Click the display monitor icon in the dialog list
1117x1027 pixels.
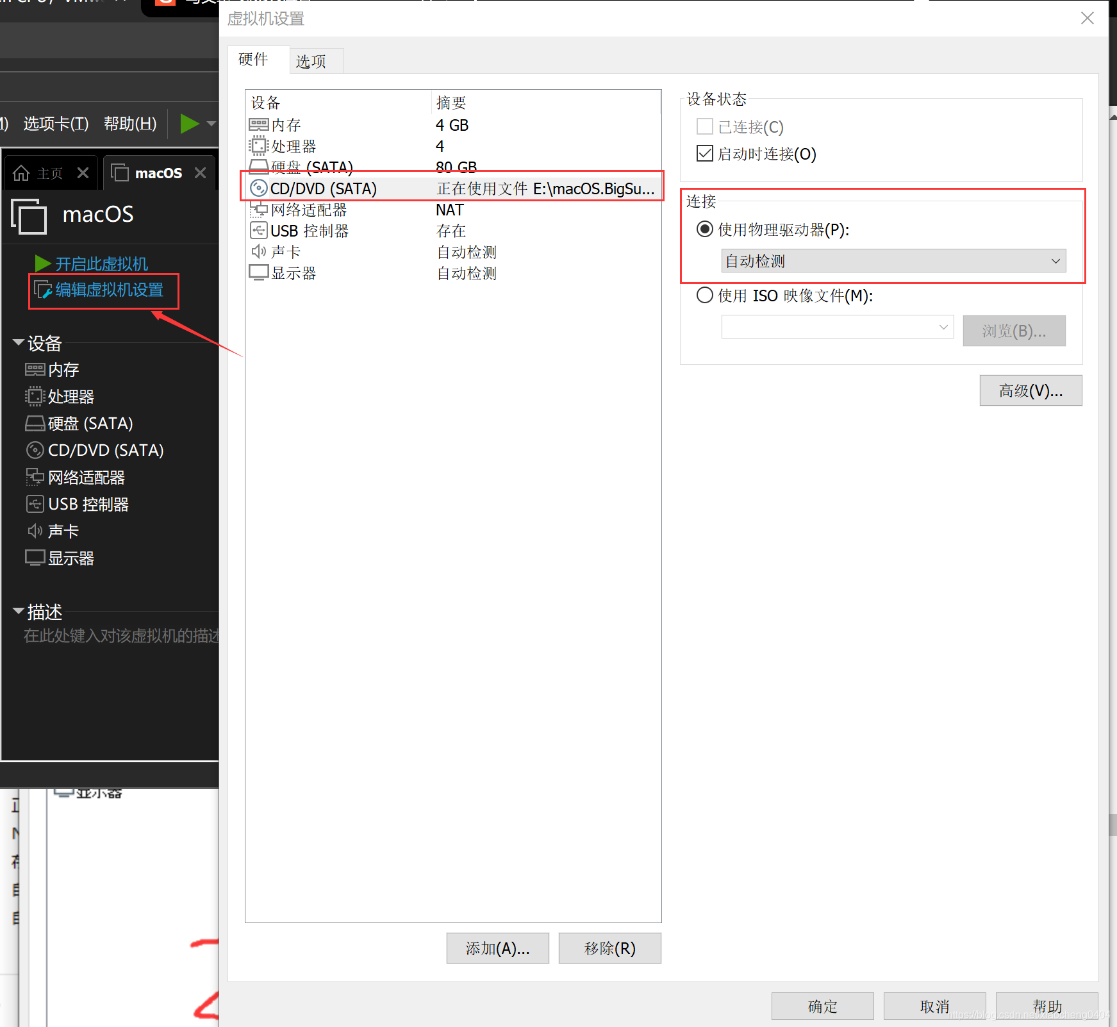click(x=259, y=273)
